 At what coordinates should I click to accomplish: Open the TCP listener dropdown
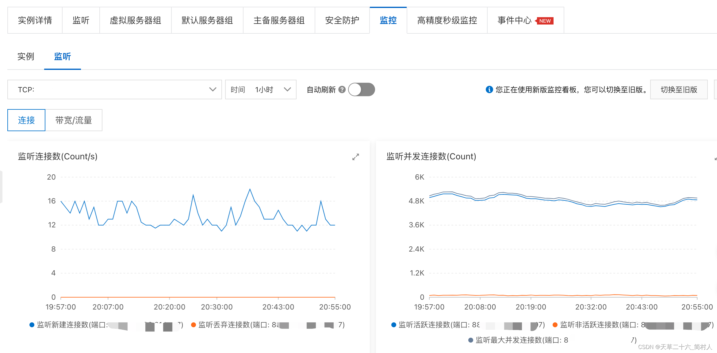114,89
